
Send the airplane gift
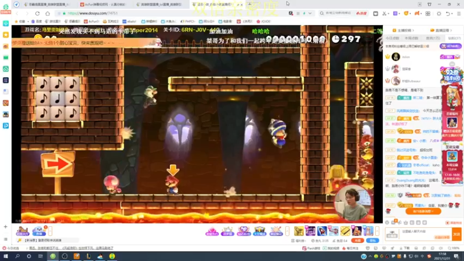333,231
